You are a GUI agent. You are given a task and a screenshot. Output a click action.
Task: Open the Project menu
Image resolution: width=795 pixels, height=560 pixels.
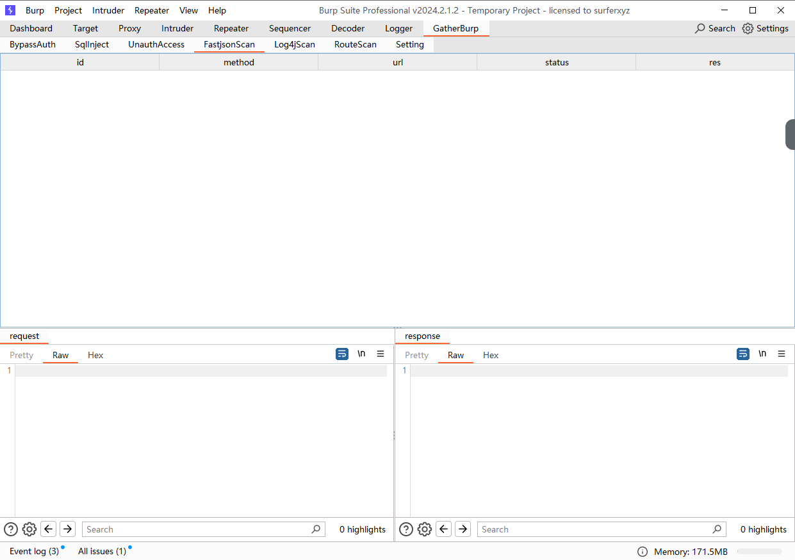coord(69,10)
